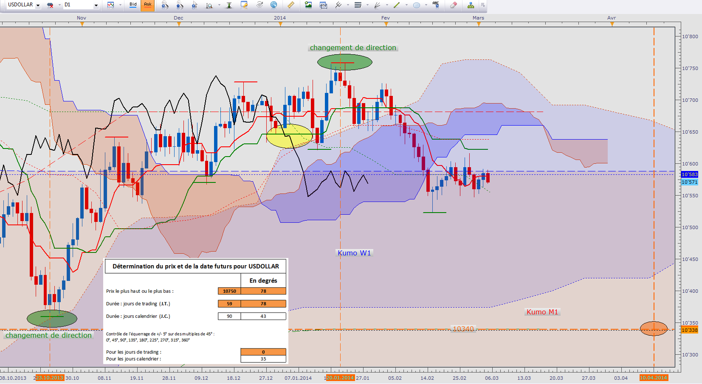Click the add image icon
The height and width of the screenshot is (384, 702).
(x=308, y=5)
